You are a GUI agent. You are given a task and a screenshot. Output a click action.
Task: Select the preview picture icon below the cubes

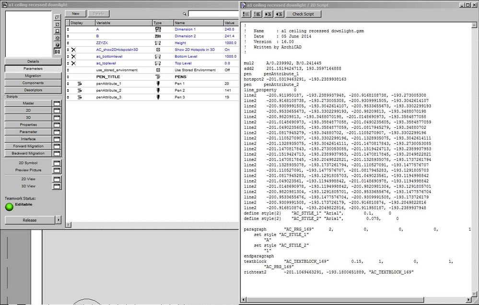tap(57, 51)
